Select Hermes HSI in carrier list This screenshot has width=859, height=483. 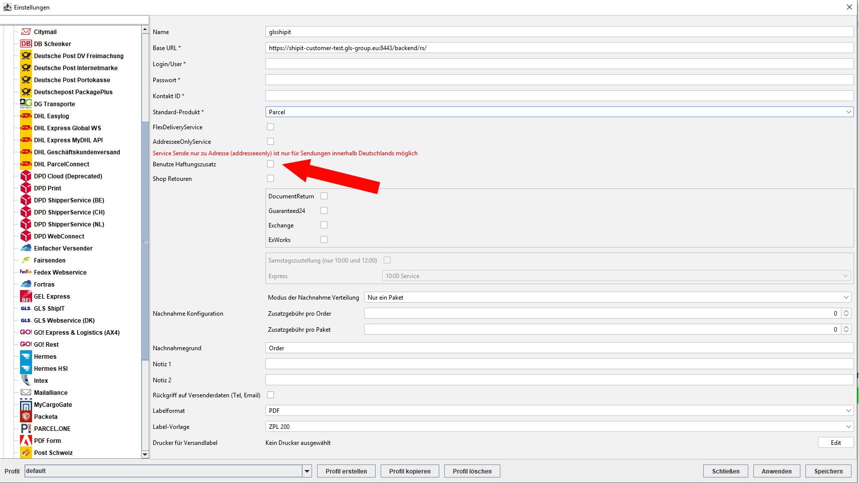click(x=51, y=368)
